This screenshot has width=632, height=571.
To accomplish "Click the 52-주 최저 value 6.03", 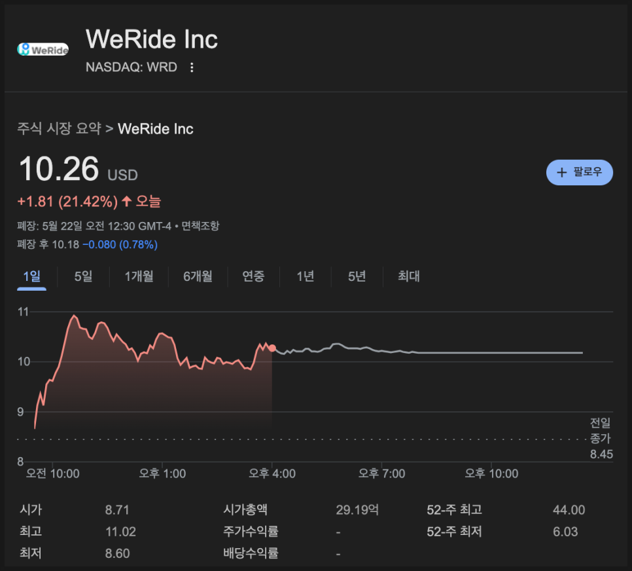I will [x=565, y=532].
